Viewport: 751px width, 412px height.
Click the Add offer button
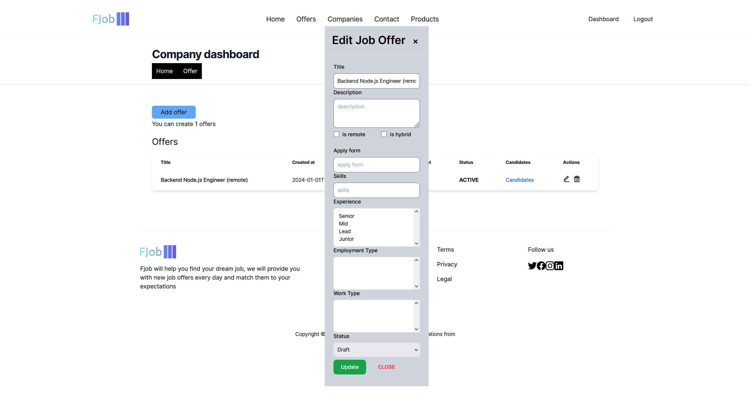click(174, 112)
